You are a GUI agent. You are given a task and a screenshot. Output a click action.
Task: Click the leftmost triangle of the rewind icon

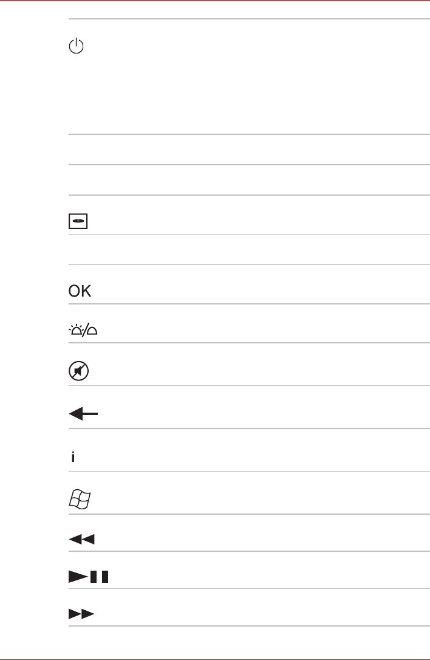tap(75, 539)
